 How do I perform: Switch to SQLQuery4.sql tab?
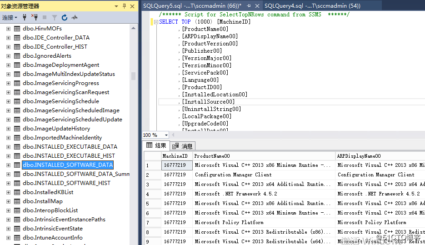pos(312,6)
